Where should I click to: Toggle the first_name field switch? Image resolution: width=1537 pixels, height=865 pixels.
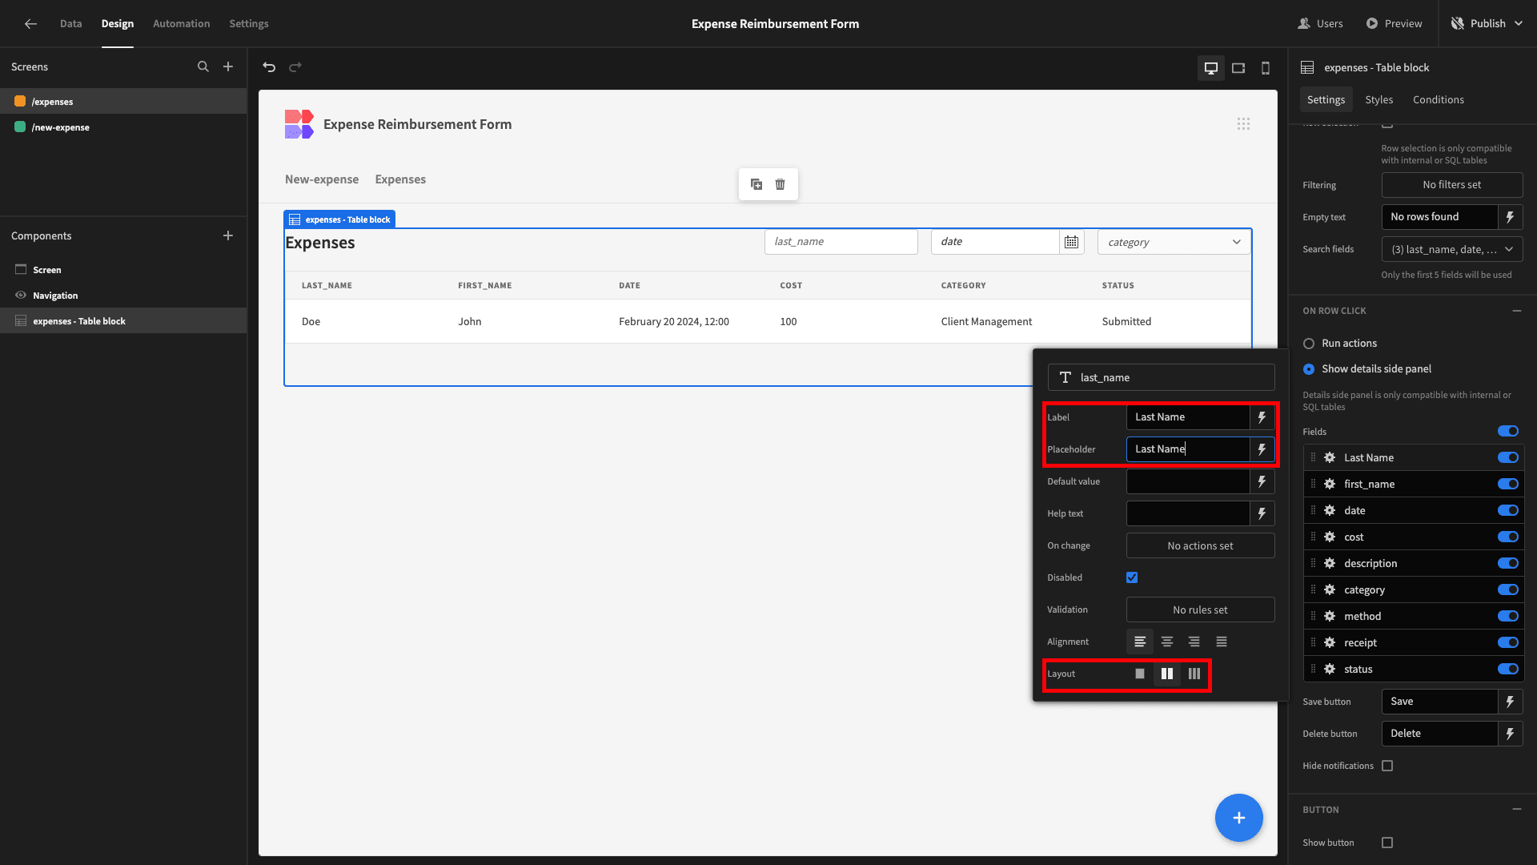tap(1508, 484)
